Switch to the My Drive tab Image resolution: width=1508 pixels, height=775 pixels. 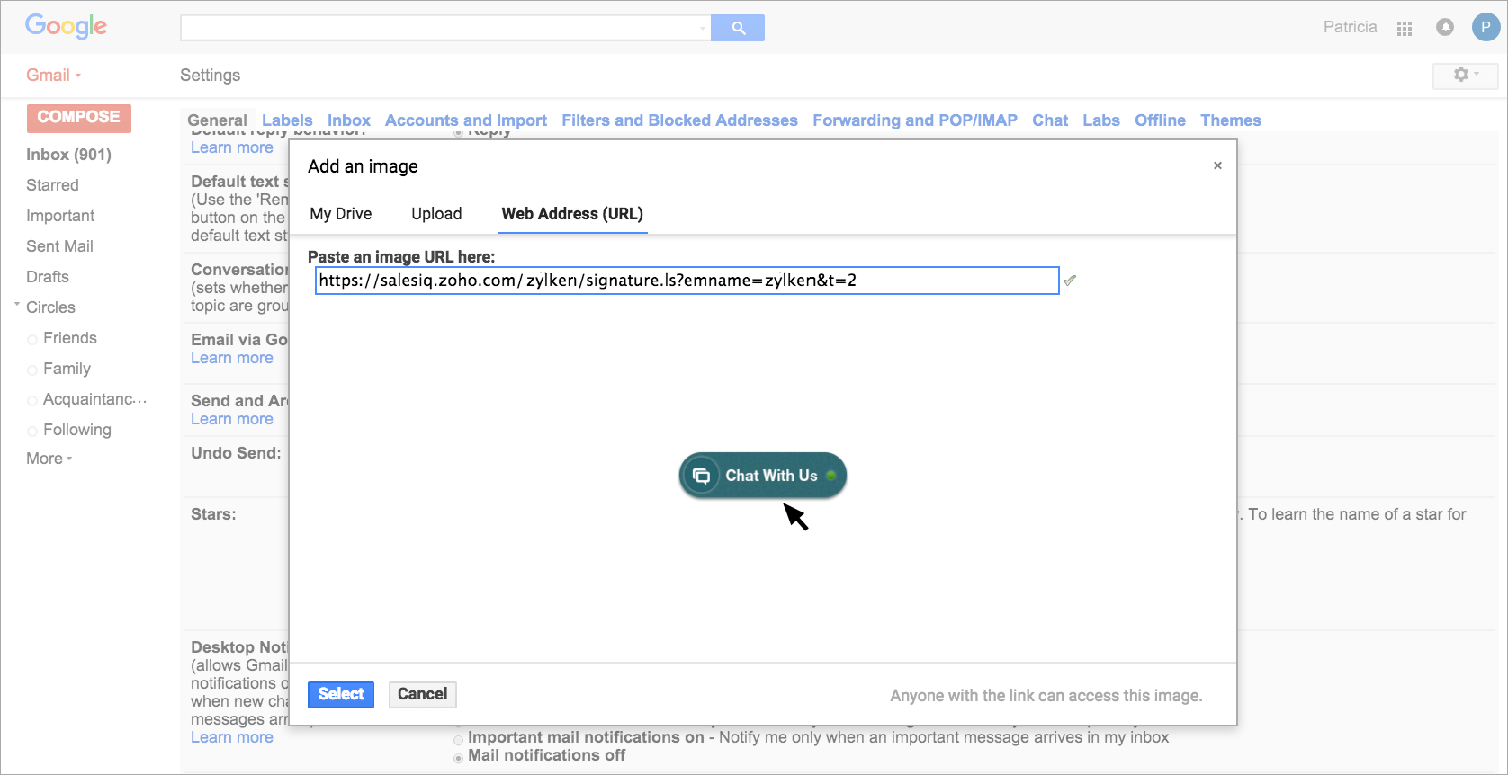pos(341,214)
